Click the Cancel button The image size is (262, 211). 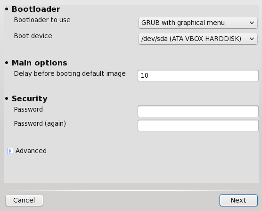(24, 200)
